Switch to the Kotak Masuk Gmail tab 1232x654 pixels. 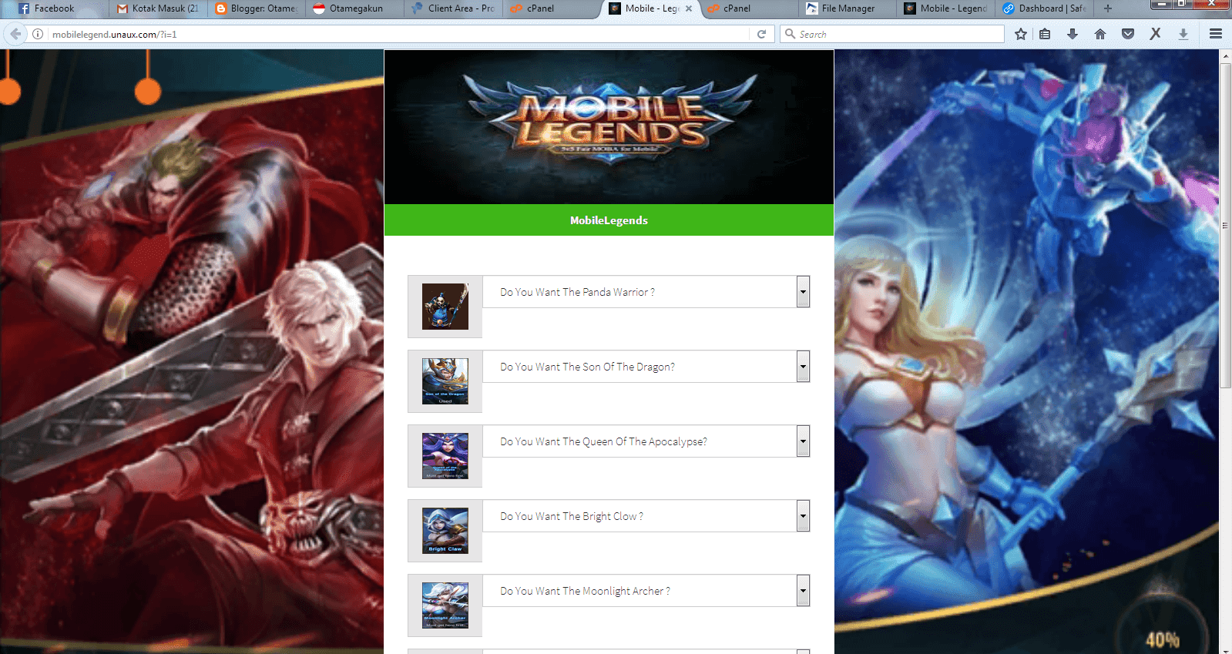[x=158, y=8]
